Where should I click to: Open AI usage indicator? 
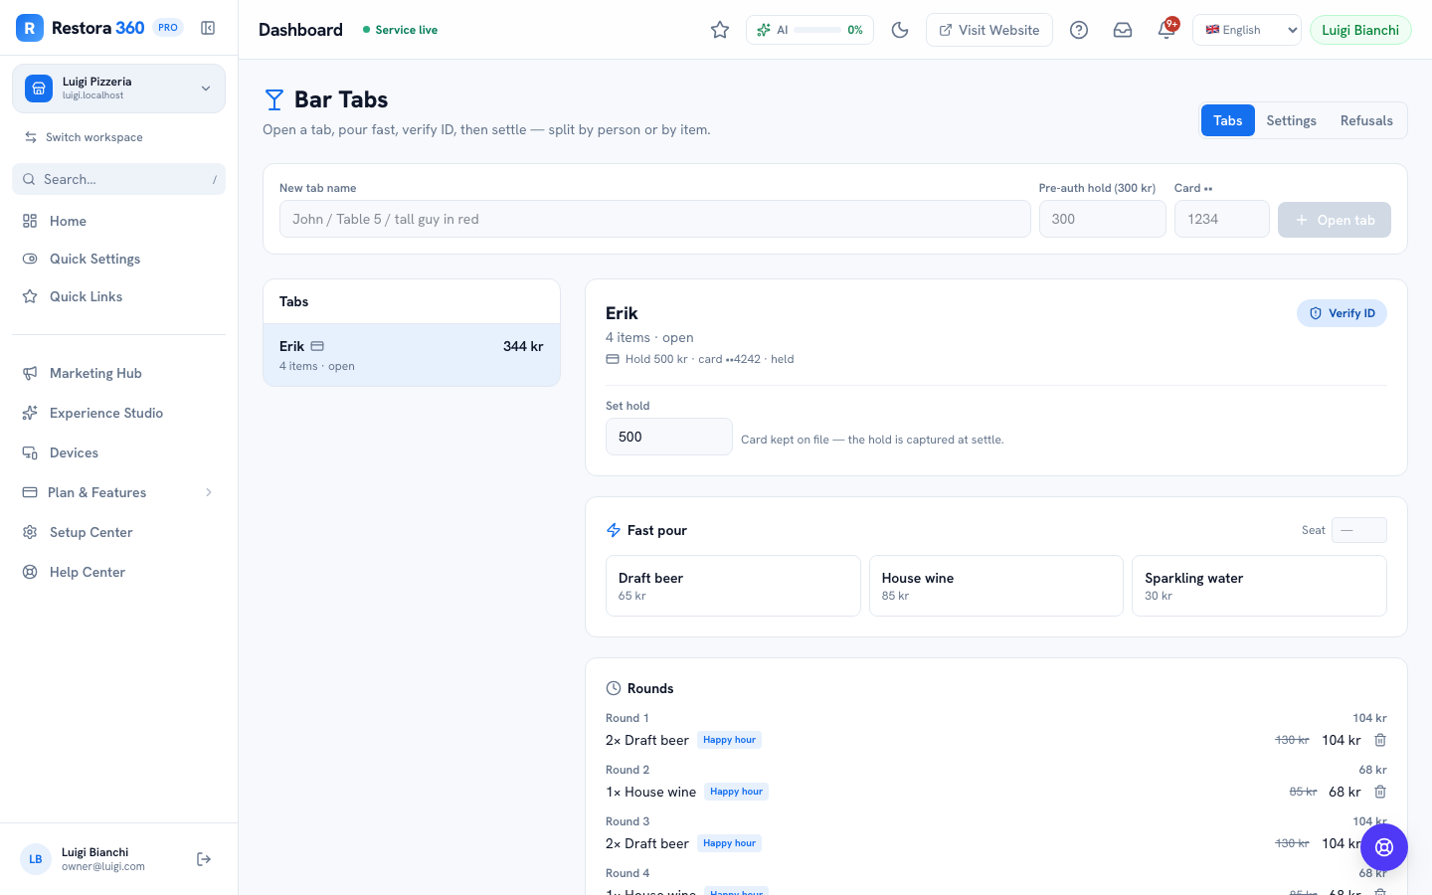pos(809,30)
